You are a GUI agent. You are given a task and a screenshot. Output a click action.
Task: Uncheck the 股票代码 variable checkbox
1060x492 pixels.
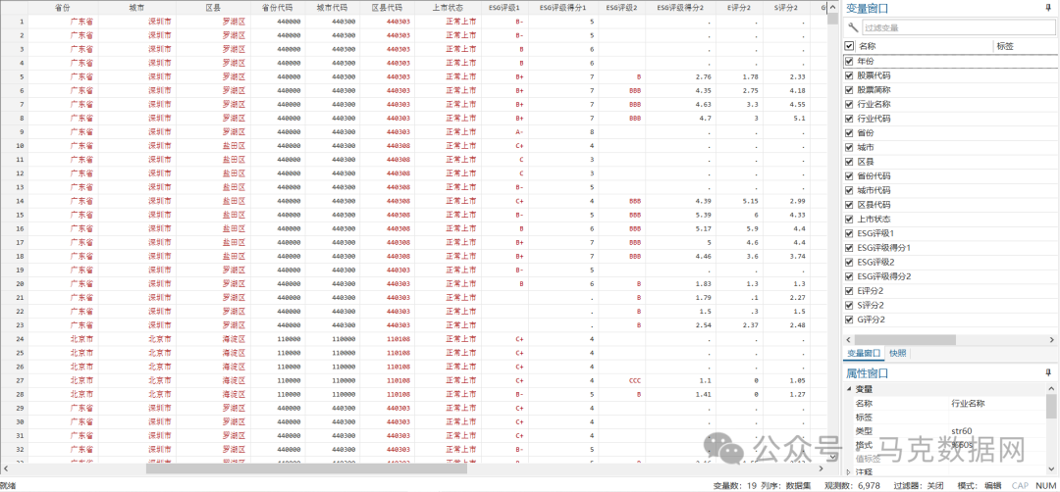click(x=850, y=75)
